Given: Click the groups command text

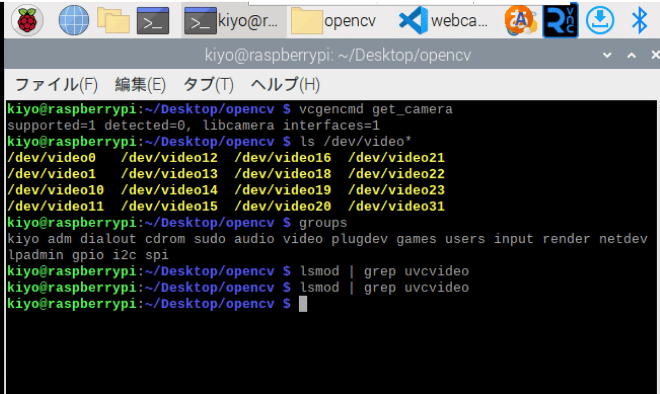Looking at the screenshot, I should [x=323, y=223].
